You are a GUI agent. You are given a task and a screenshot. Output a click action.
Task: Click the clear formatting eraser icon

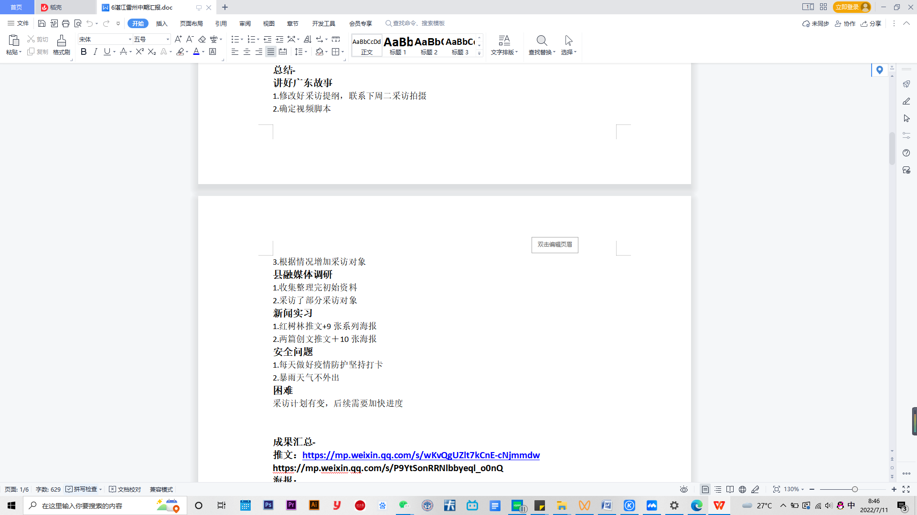pyautogui.click(x=202, y=39)
